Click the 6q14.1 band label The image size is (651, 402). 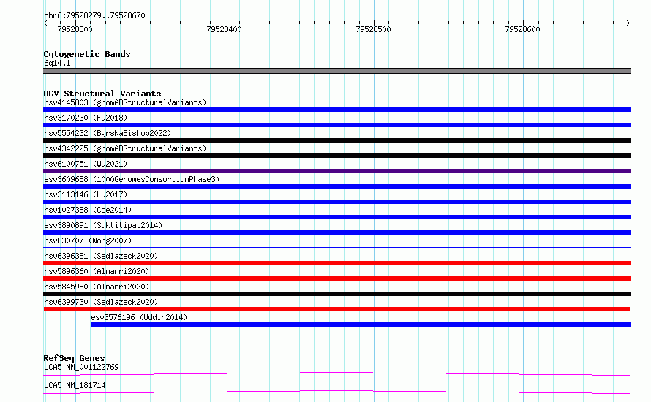[57, 63]
